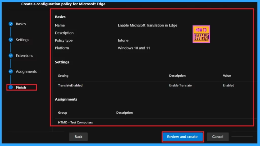Screen dimensions: 260x146
Task: Click the Description column header under Settings
Action: tap(177, 76)
